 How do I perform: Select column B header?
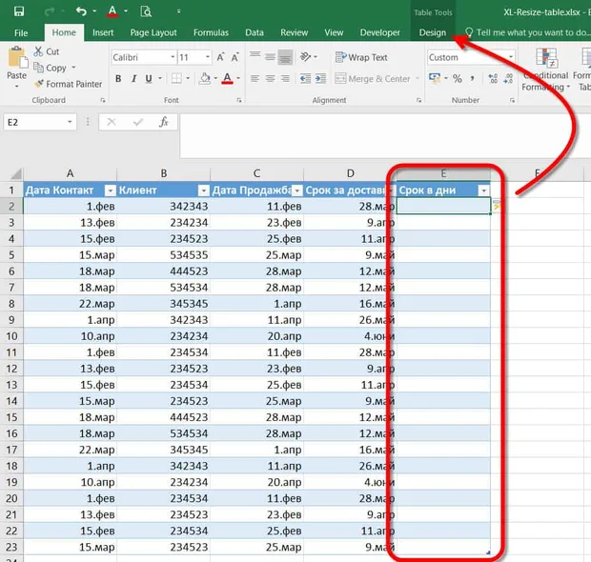164,173
